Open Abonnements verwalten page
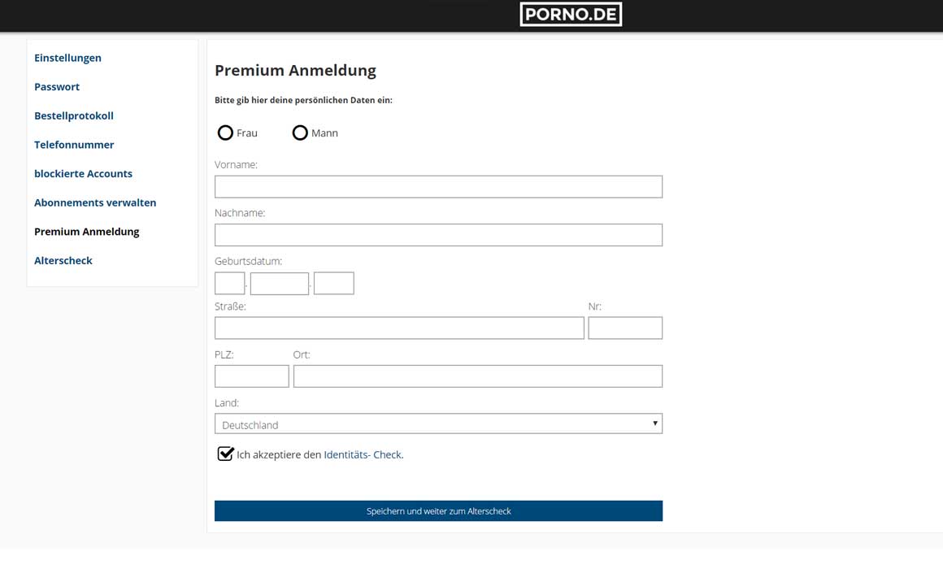Viewport: 943px width, 569px height. coord(95,202)
